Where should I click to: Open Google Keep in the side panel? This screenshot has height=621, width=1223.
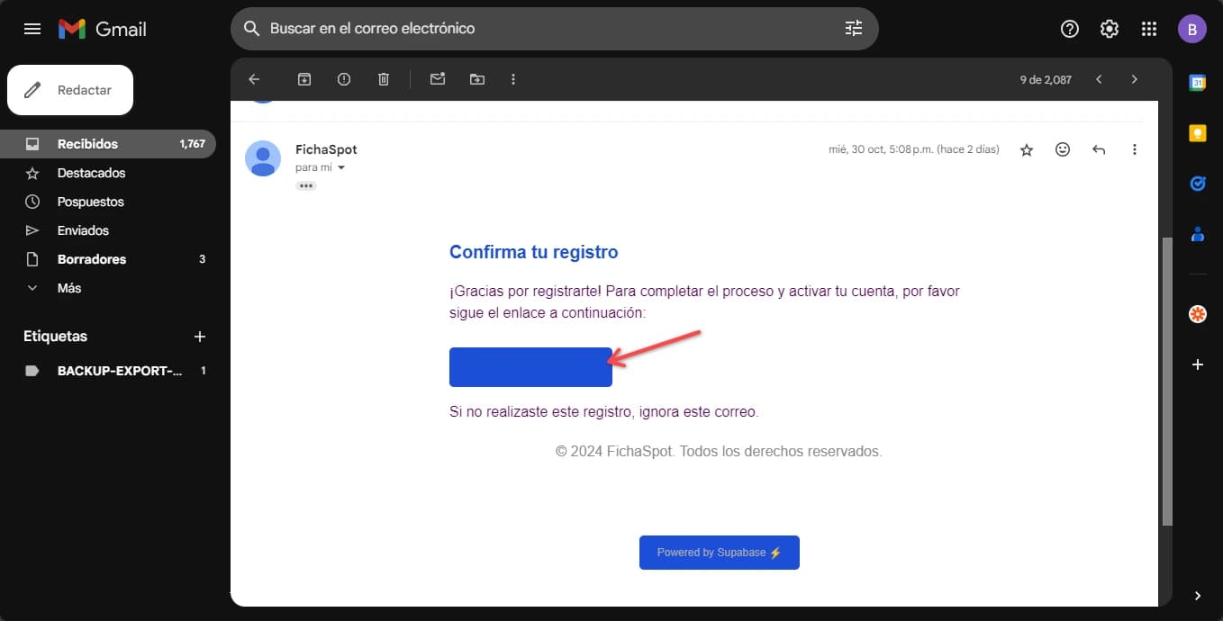tap(1197, 132)
